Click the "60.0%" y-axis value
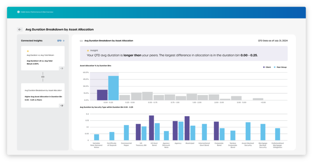This screenshot has width=314, height=163. pyautogui.click(x=86, y=72)
